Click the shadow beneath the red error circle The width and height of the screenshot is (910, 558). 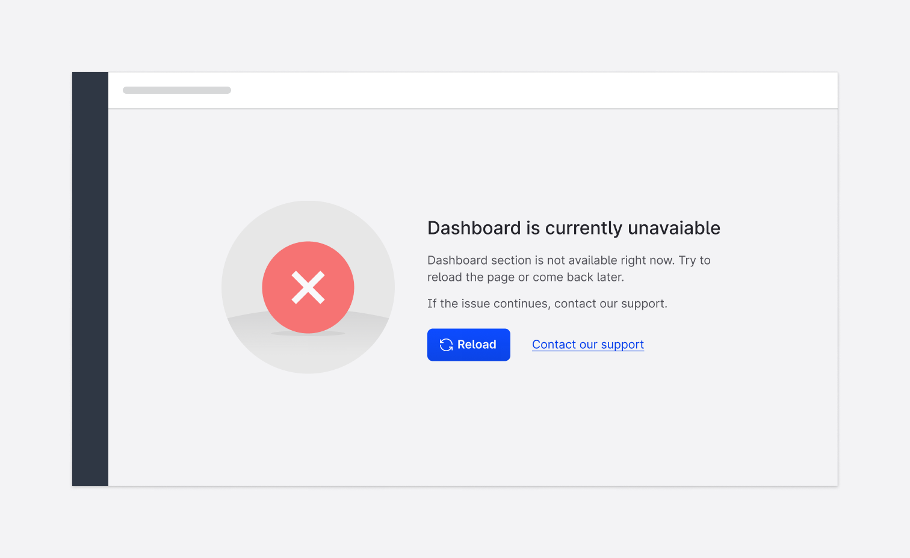pyautogui.click(x=308, y=333)
